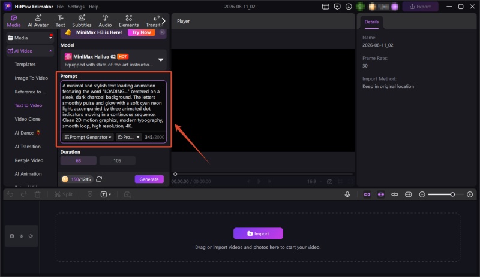Select AI Transition in the sidebar
Viewport: 480px width, 277px height.
pos(28,147)
